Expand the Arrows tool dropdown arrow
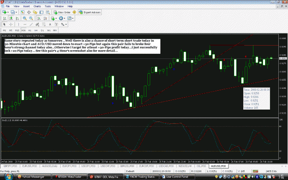 [x=66, y=24]
